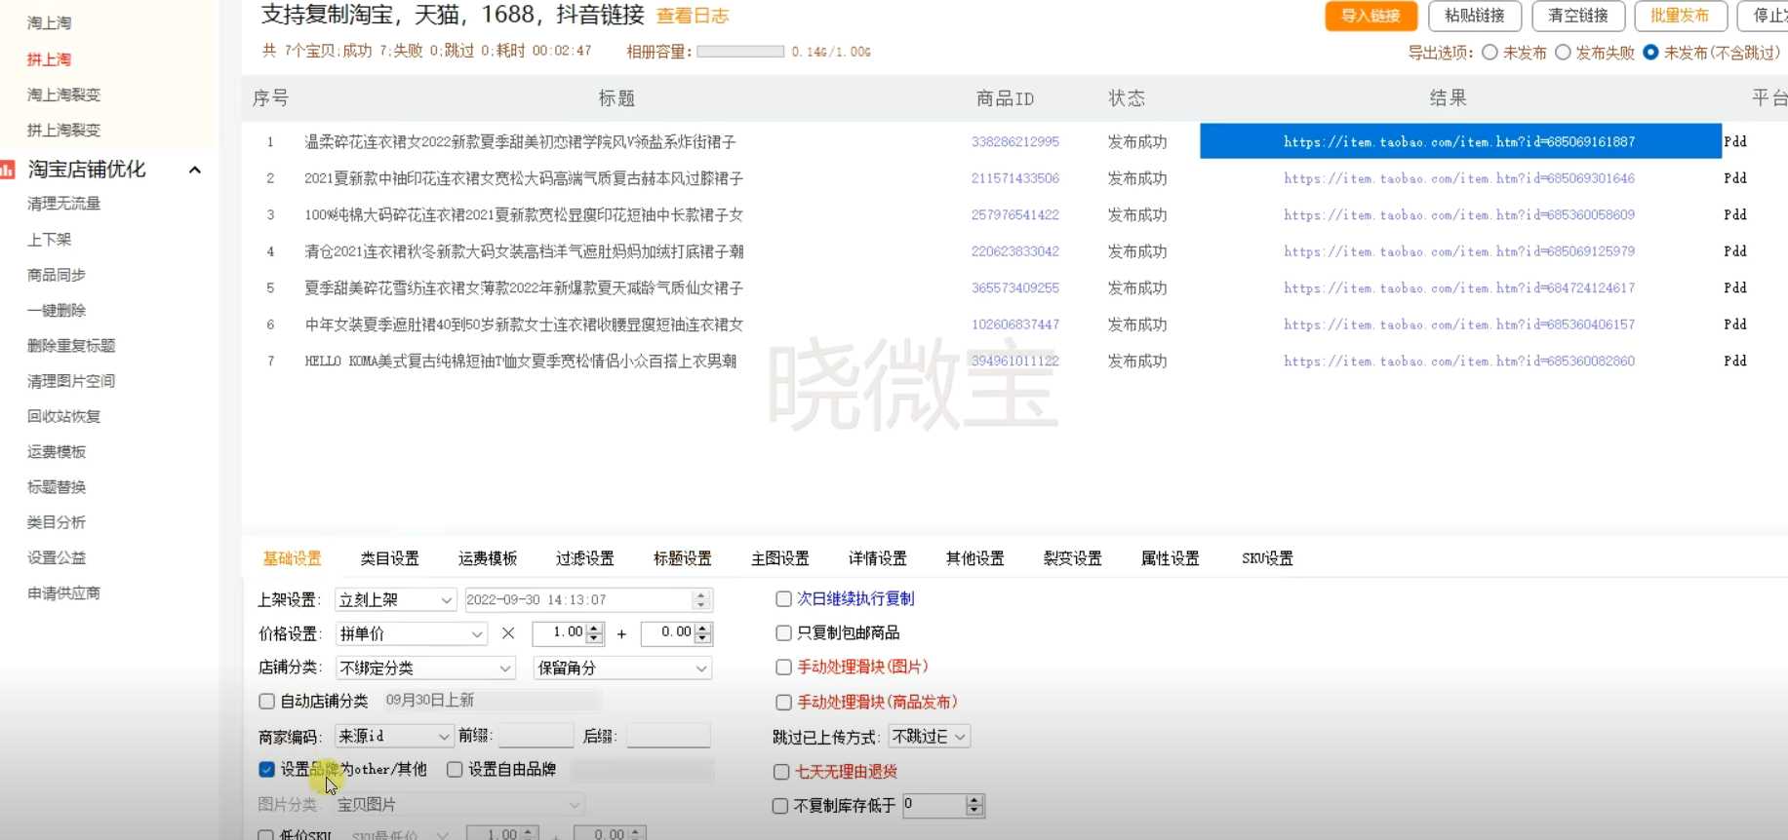Open the 不绑定分类 dropdown

[x=425, y=668]
